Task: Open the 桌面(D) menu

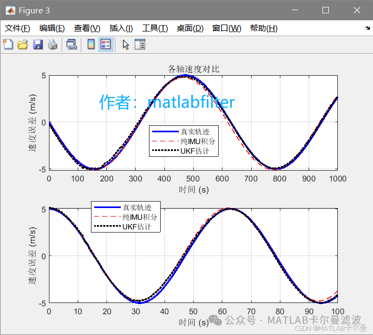Action: click(190, 28)
